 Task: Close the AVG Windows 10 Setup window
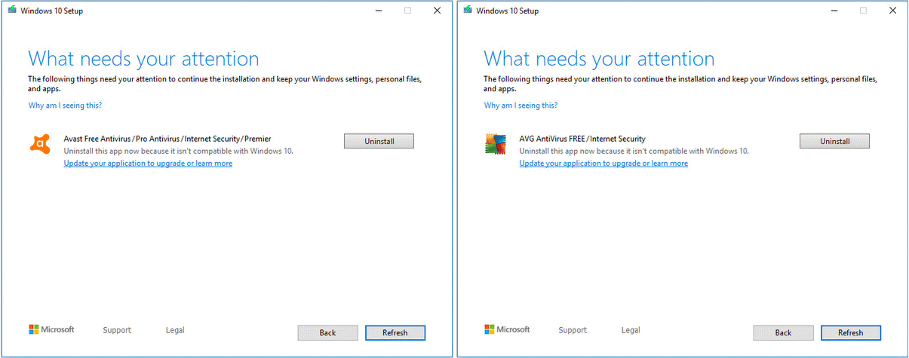pos(892,11)
